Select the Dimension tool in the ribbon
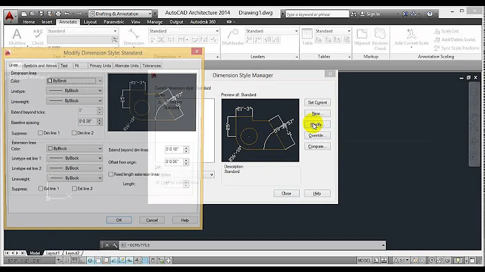The height and width of the screenshot is (272, 485). click(133, 37)
